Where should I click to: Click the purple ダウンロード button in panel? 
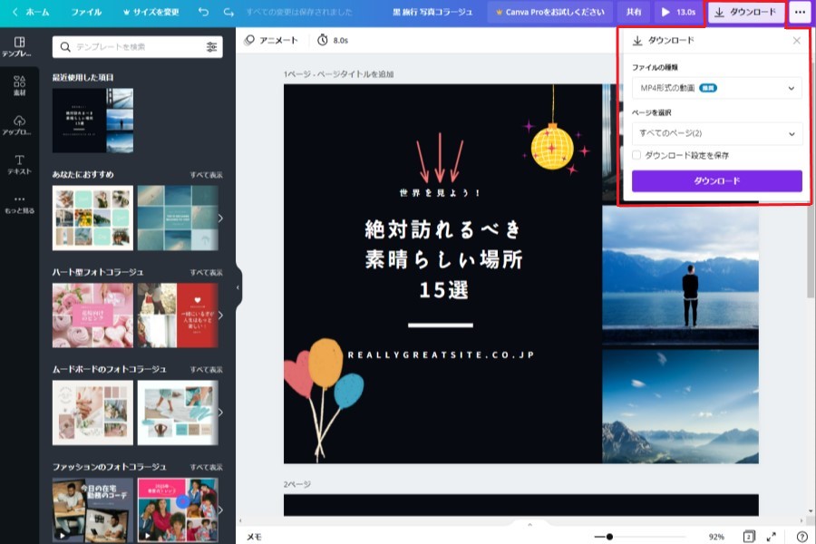coord(716,181)
